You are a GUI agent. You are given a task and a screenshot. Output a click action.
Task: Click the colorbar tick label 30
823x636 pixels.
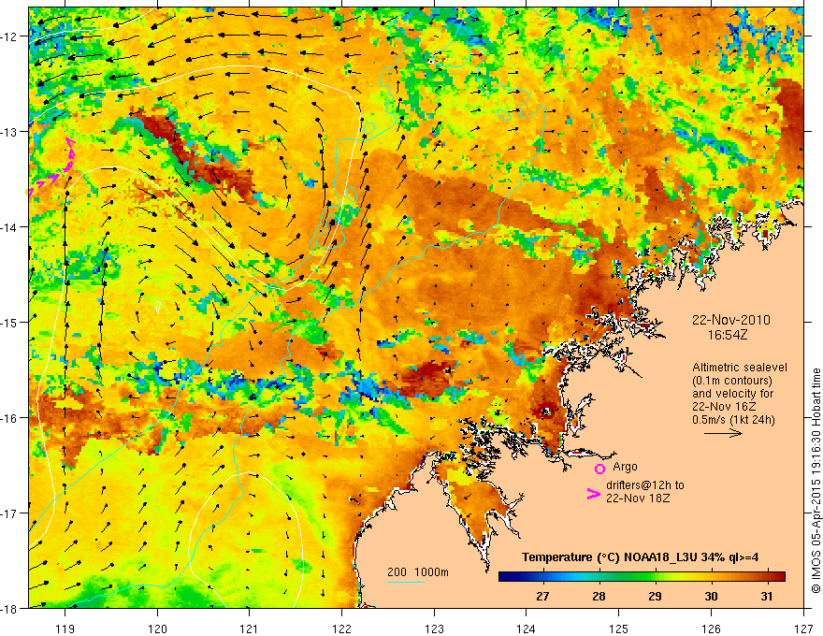point(711,597)
